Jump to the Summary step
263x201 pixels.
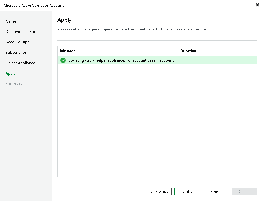click(14, 84)
